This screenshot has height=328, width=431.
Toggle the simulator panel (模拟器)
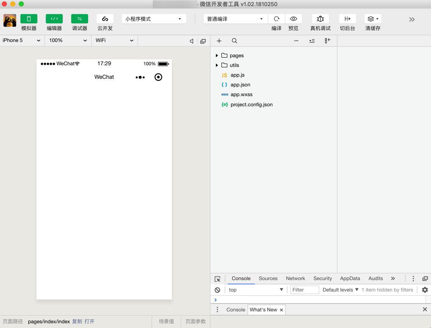29,19
